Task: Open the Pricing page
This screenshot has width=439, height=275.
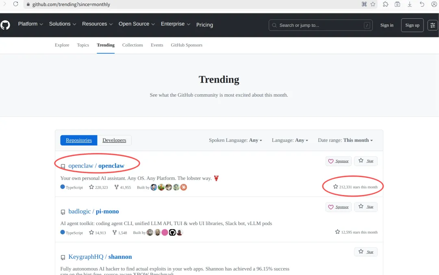Action: click(x=204, y=25)
